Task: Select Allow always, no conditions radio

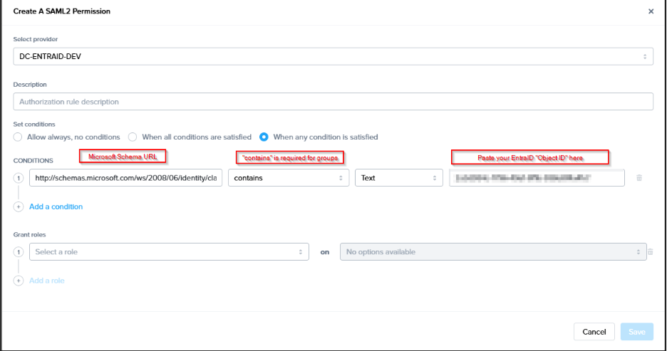Action: (x=19, y=137)
